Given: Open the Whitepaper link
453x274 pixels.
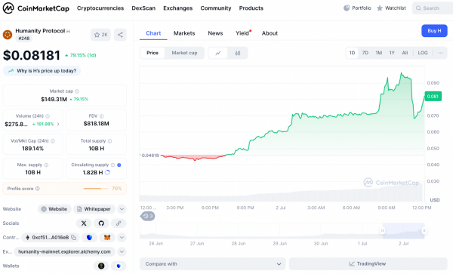Looking at the screenshot, I should pyautogui.click(x=94, y=209).
